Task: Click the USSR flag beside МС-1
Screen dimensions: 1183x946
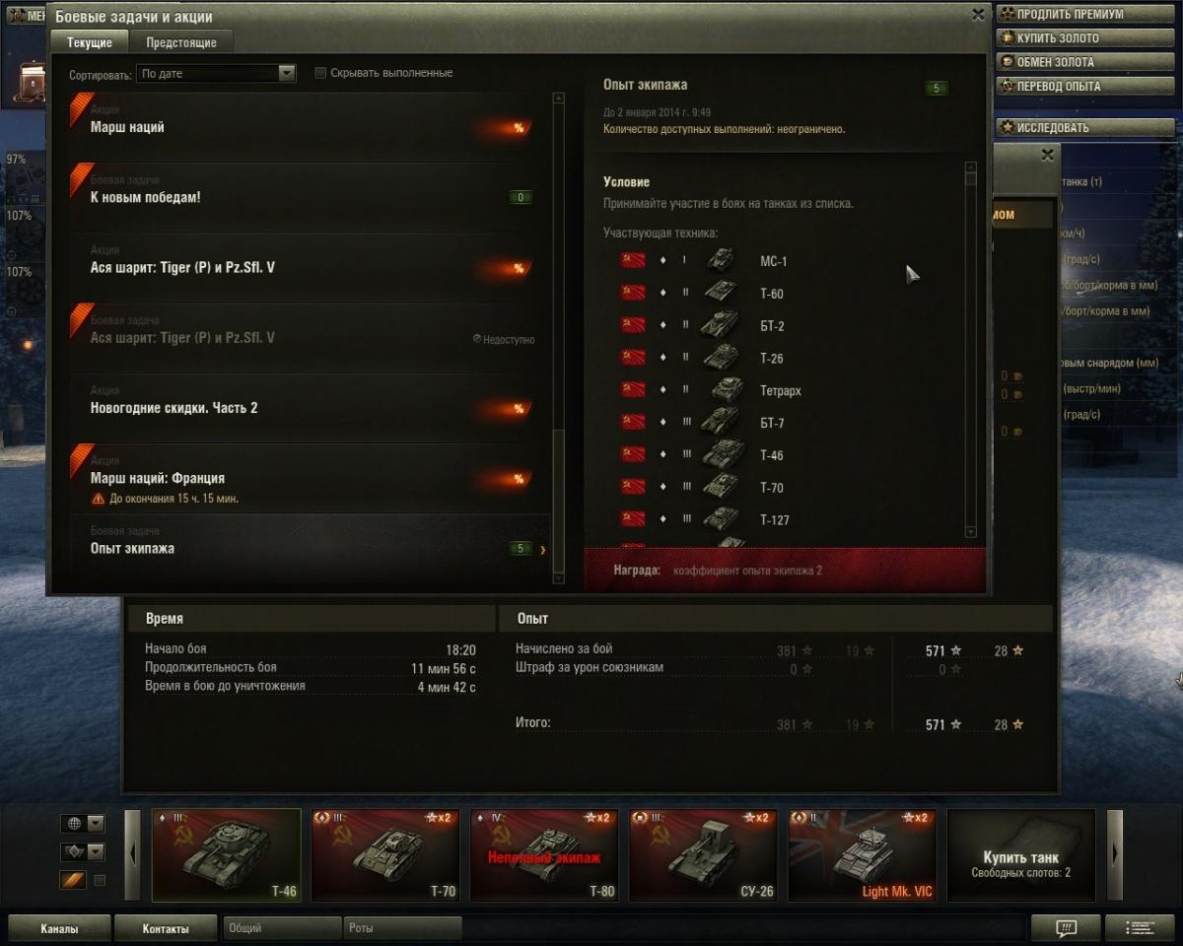Action: coord(633,260)
